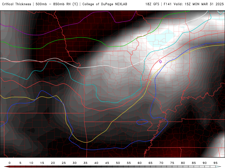Click the small closed blue contour loop in Arkansas
The height and width of the screenshot is (168, 225).
pos(142,122)
